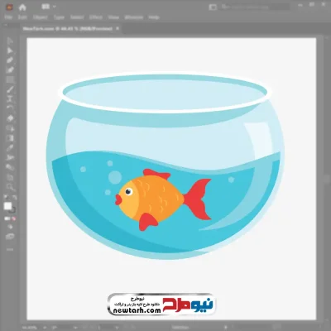Image resolution: width=331 pixels, height=331 pixels.
Task: Open the File menu
Action: 8,17
